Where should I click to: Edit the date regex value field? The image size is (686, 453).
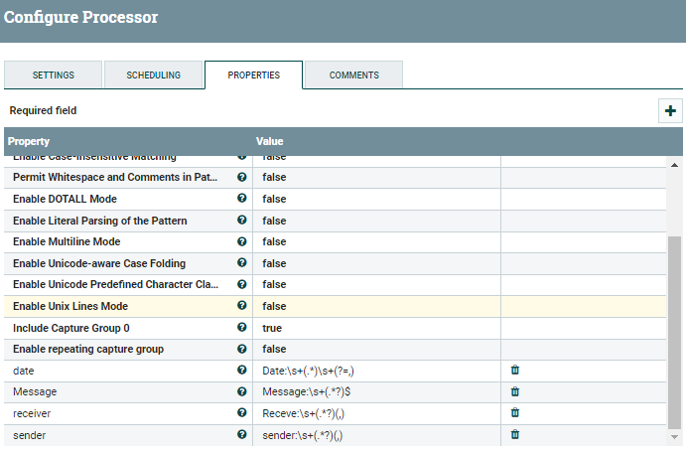coord(377,371)
